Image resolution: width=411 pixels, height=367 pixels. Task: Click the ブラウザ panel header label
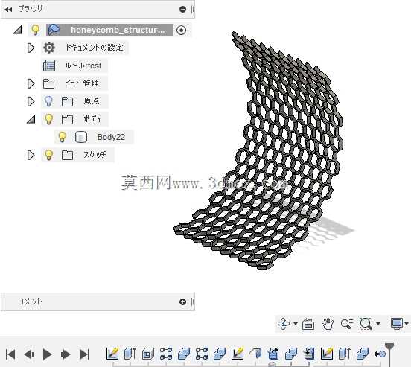(31, 9)
